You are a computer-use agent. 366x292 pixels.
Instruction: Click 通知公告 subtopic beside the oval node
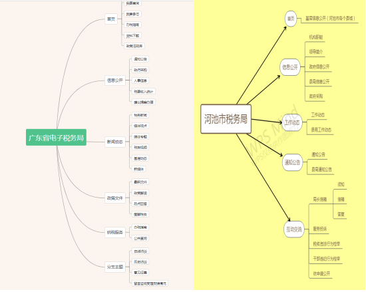pos(318,154)
